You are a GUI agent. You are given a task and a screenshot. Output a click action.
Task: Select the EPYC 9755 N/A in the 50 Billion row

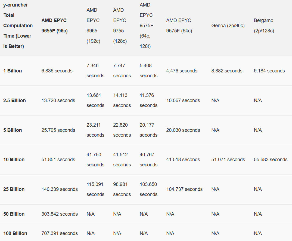(117, 214)
